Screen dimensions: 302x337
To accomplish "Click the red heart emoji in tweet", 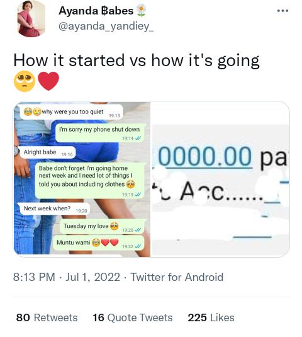I will [48, 81].
